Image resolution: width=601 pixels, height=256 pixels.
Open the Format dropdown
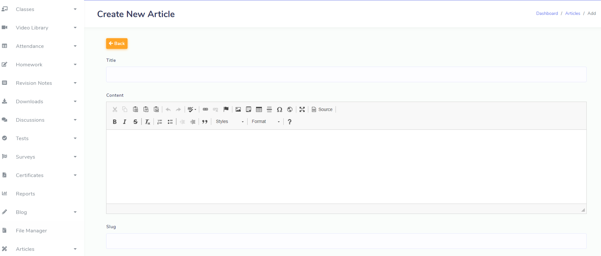[265, 122]
